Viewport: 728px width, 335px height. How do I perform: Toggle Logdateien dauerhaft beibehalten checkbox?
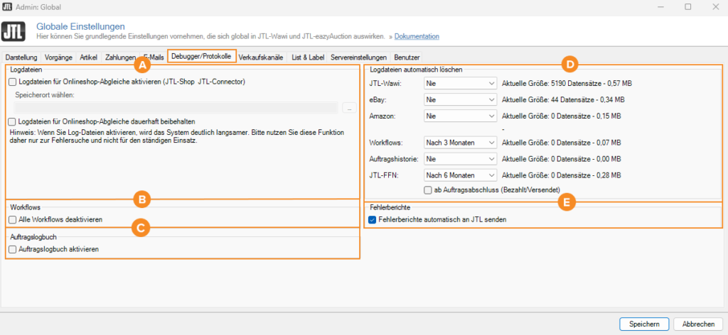[13, 121]
